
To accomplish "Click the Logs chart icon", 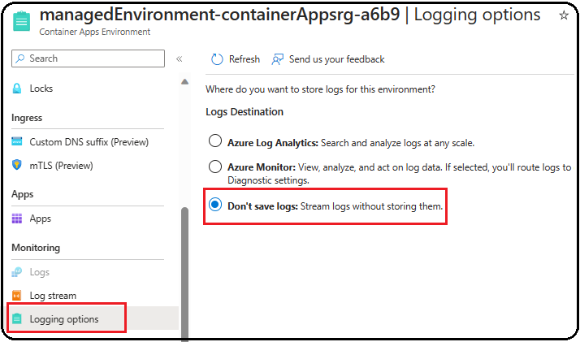I will click(17, 272).
